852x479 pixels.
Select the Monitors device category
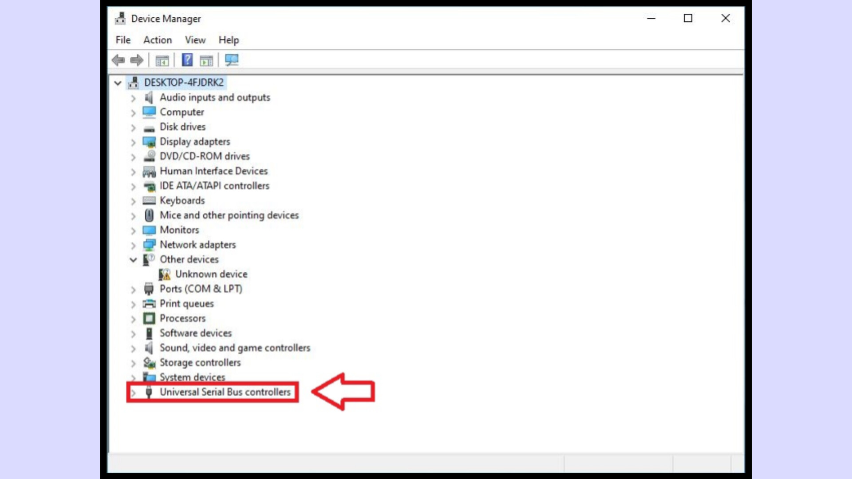click(179, 229)
